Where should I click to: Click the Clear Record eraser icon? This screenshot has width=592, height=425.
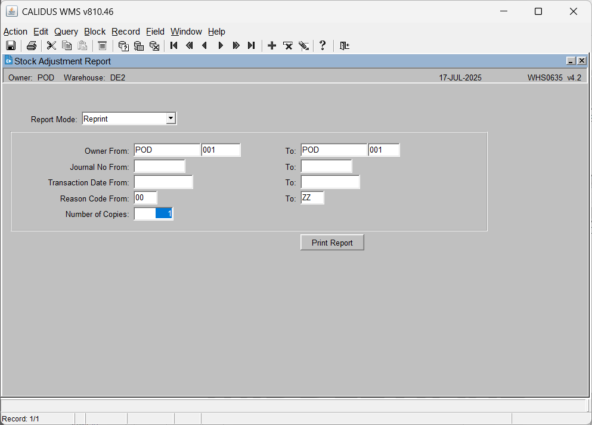(x=303, y=46)
